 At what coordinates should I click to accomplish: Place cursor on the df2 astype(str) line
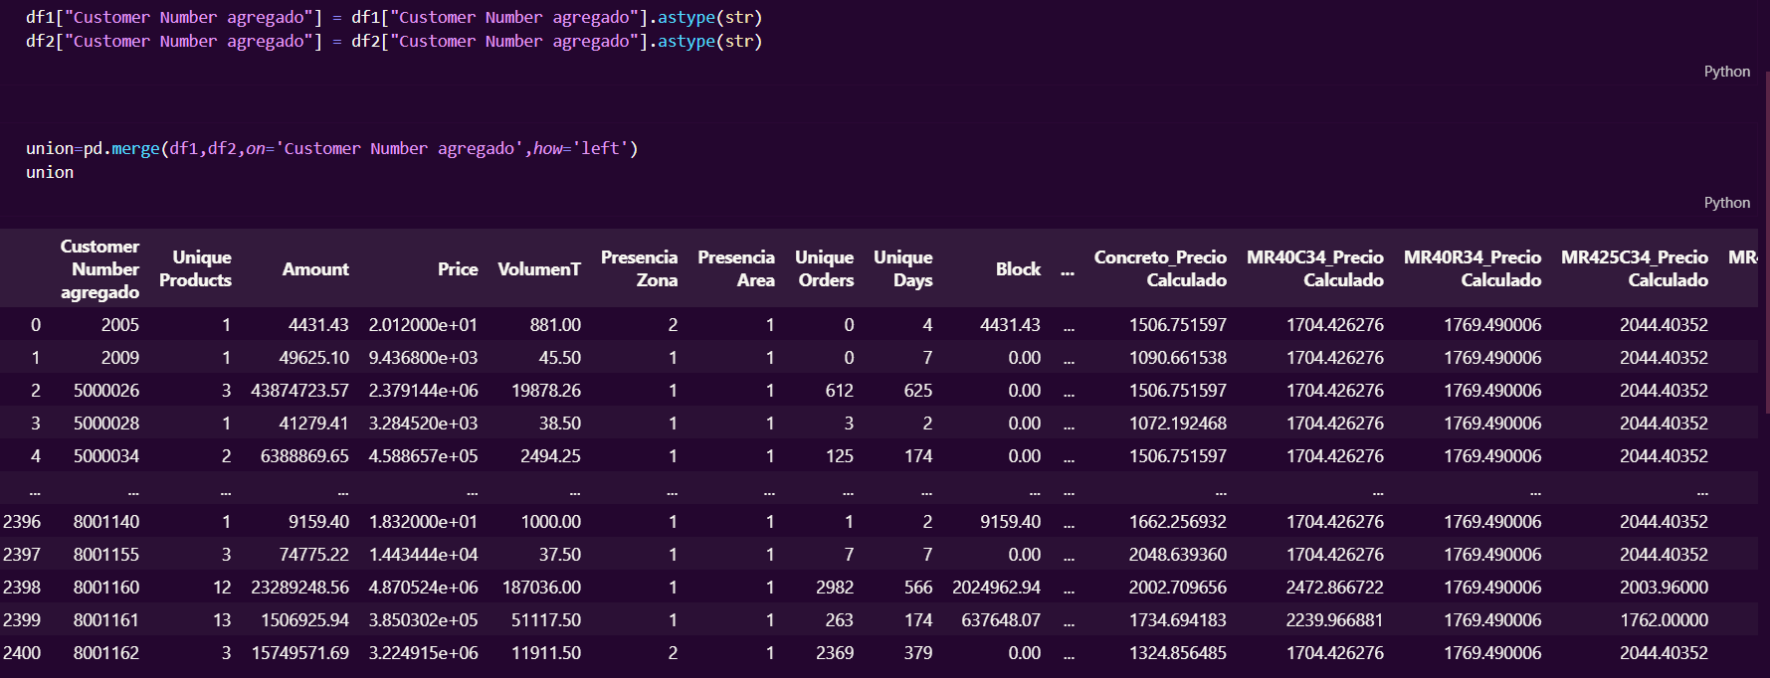click(393, 42)
